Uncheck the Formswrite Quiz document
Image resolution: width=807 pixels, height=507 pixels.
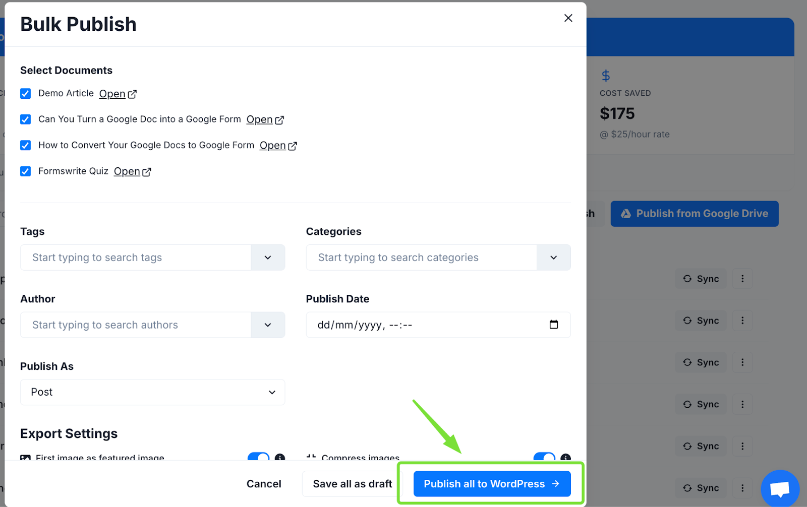click(x=25, y=171)
